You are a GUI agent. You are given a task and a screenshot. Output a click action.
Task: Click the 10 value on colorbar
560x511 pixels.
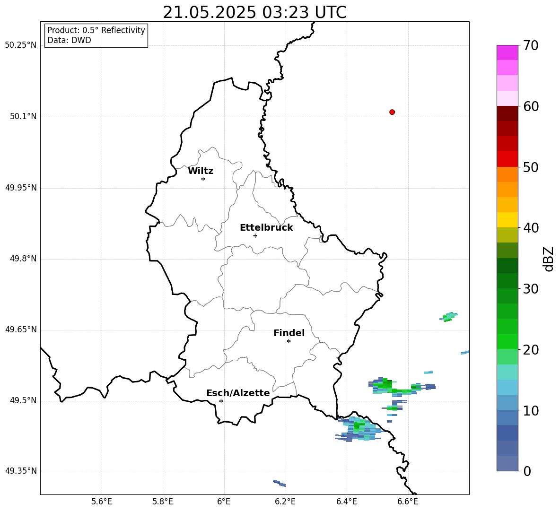[531, 410]
